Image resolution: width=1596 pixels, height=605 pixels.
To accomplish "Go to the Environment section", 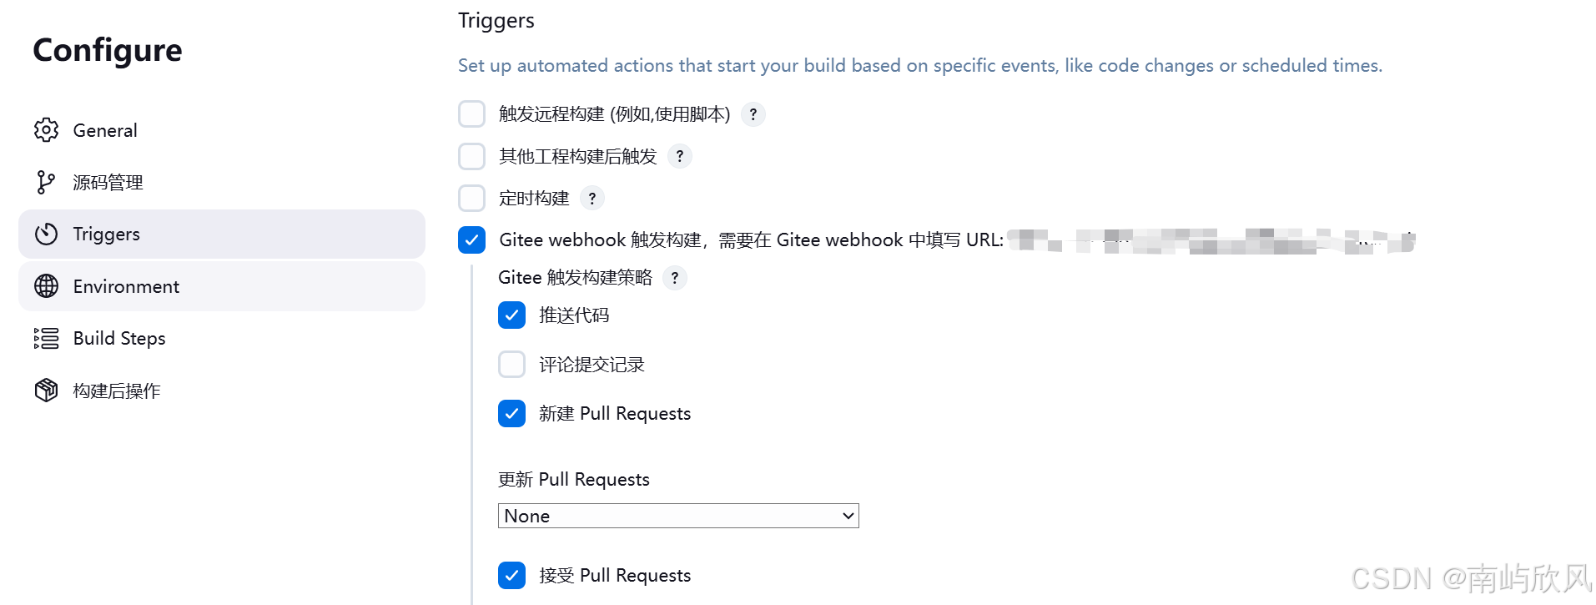I will click(x=222, y=286).
